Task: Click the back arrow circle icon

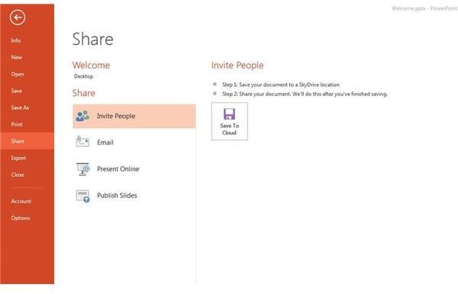Action: click(x=18, y=18)
